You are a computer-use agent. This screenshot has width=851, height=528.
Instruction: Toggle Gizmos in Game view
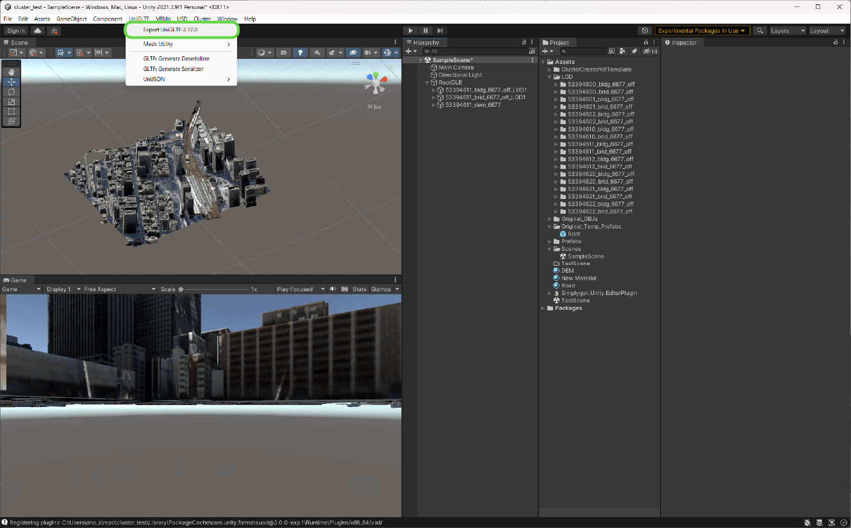click(381, 289)
